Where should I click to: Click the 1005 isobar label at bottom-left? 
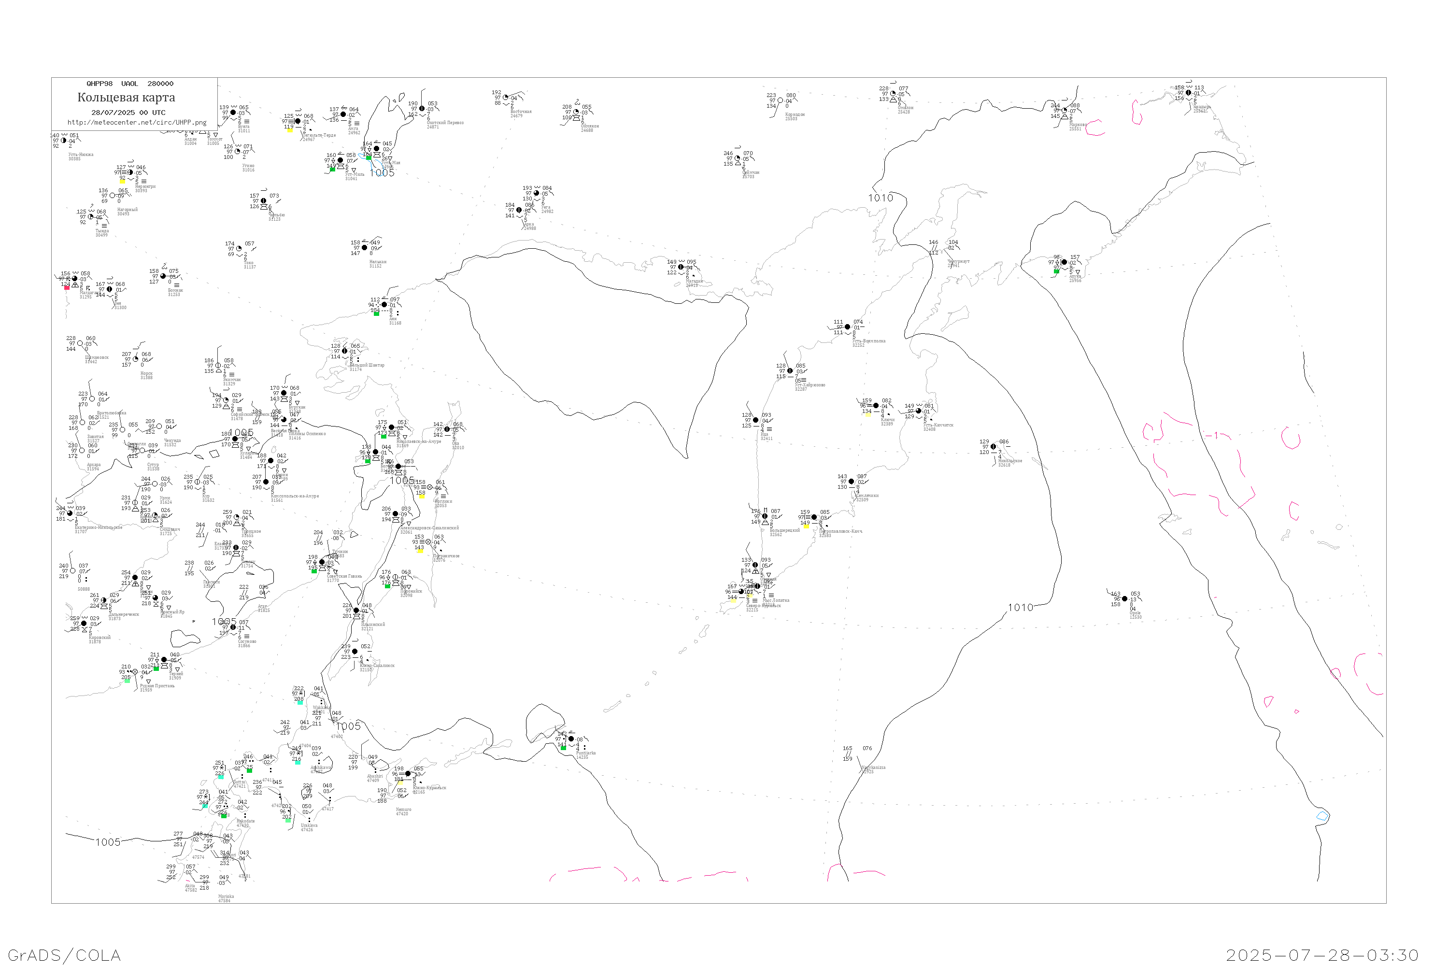point(107,842)
